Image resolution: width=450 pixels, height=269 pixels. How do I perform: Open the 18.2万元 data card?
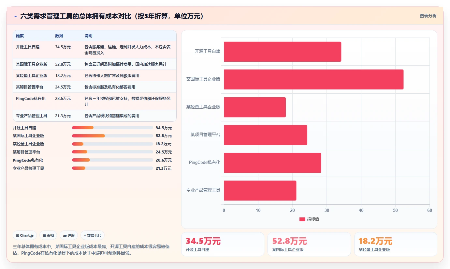point(396,244)
